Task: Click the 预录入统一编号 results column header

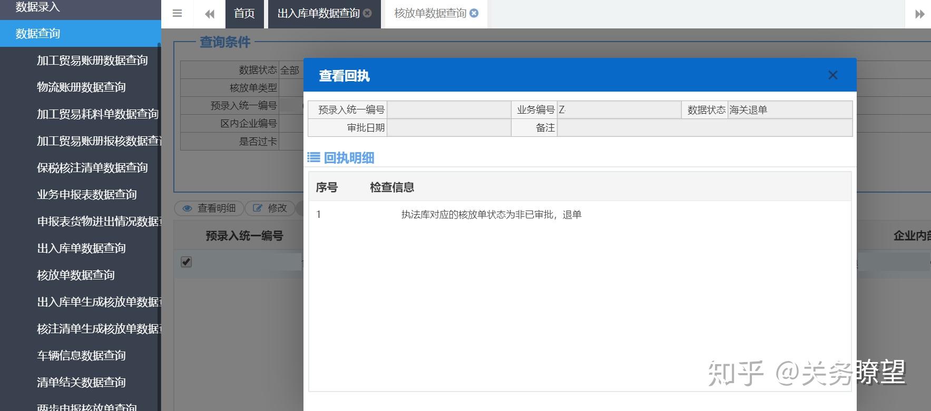Action: click(244, 236)
